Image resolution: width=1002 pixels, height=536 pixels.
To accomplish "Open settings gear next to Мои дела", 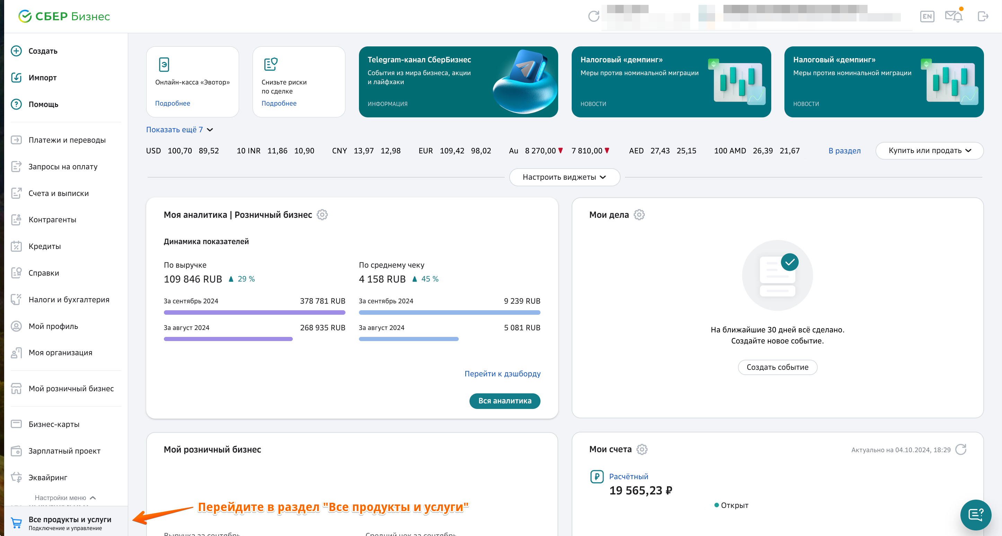I will (639, 215).
